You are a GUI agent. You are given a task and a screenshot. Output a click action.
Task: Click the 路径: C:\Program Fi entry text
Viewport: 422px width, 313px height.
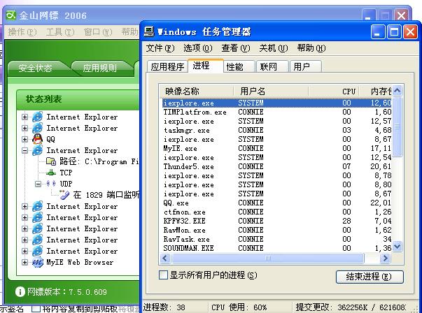99,161
